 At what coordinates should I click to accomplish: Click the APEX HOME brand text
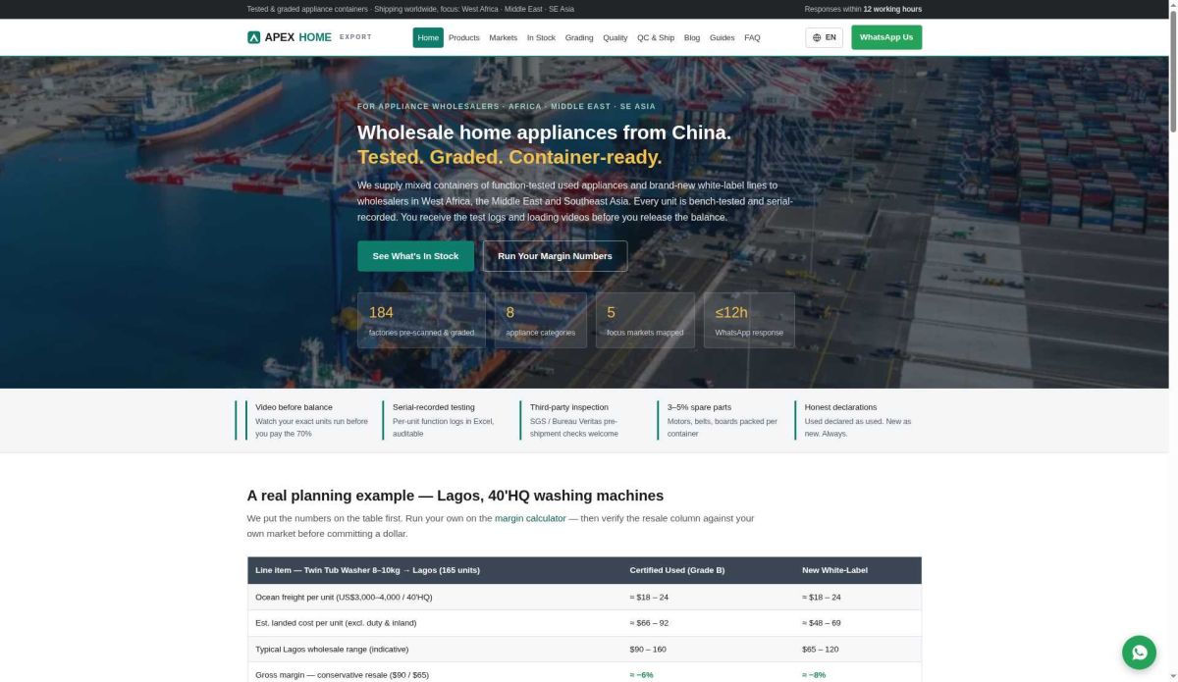click(x=298, y=37)
